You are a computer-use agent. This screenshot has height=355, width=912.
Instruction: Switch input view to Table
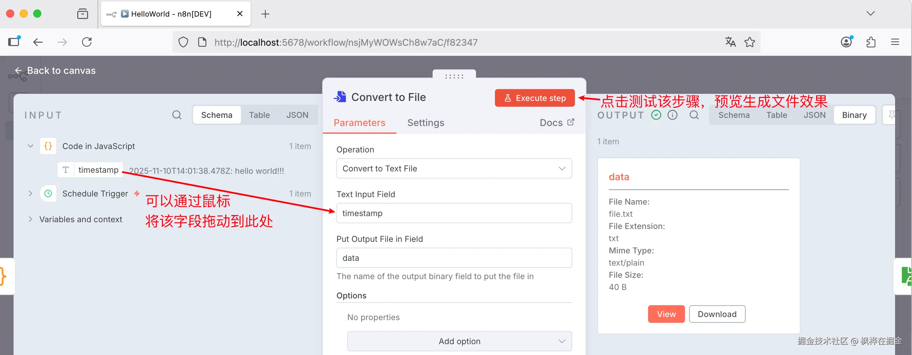(x=259, y=115)
